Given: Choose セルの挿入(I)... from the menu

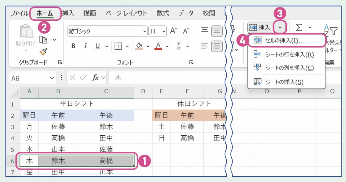Looking at the screenshot, I should (x=286, y=41).
